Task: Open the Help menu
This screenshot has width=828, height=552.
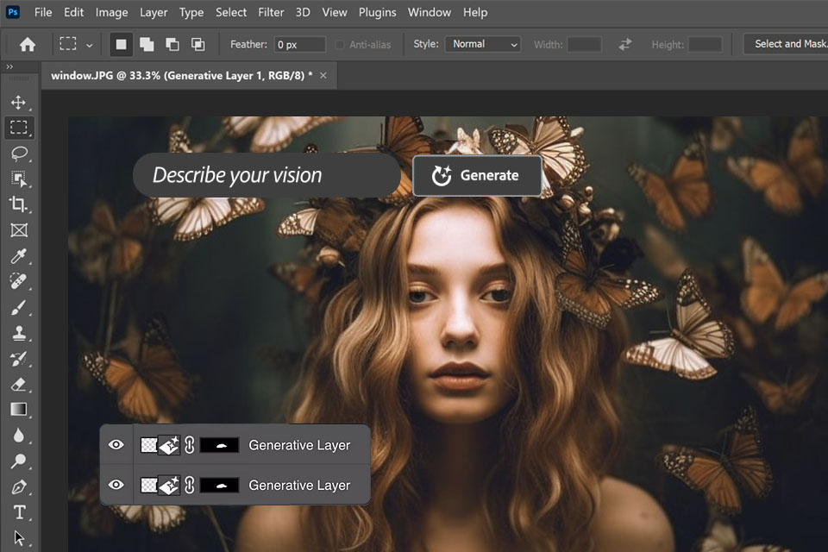Action: pos(475,12)
